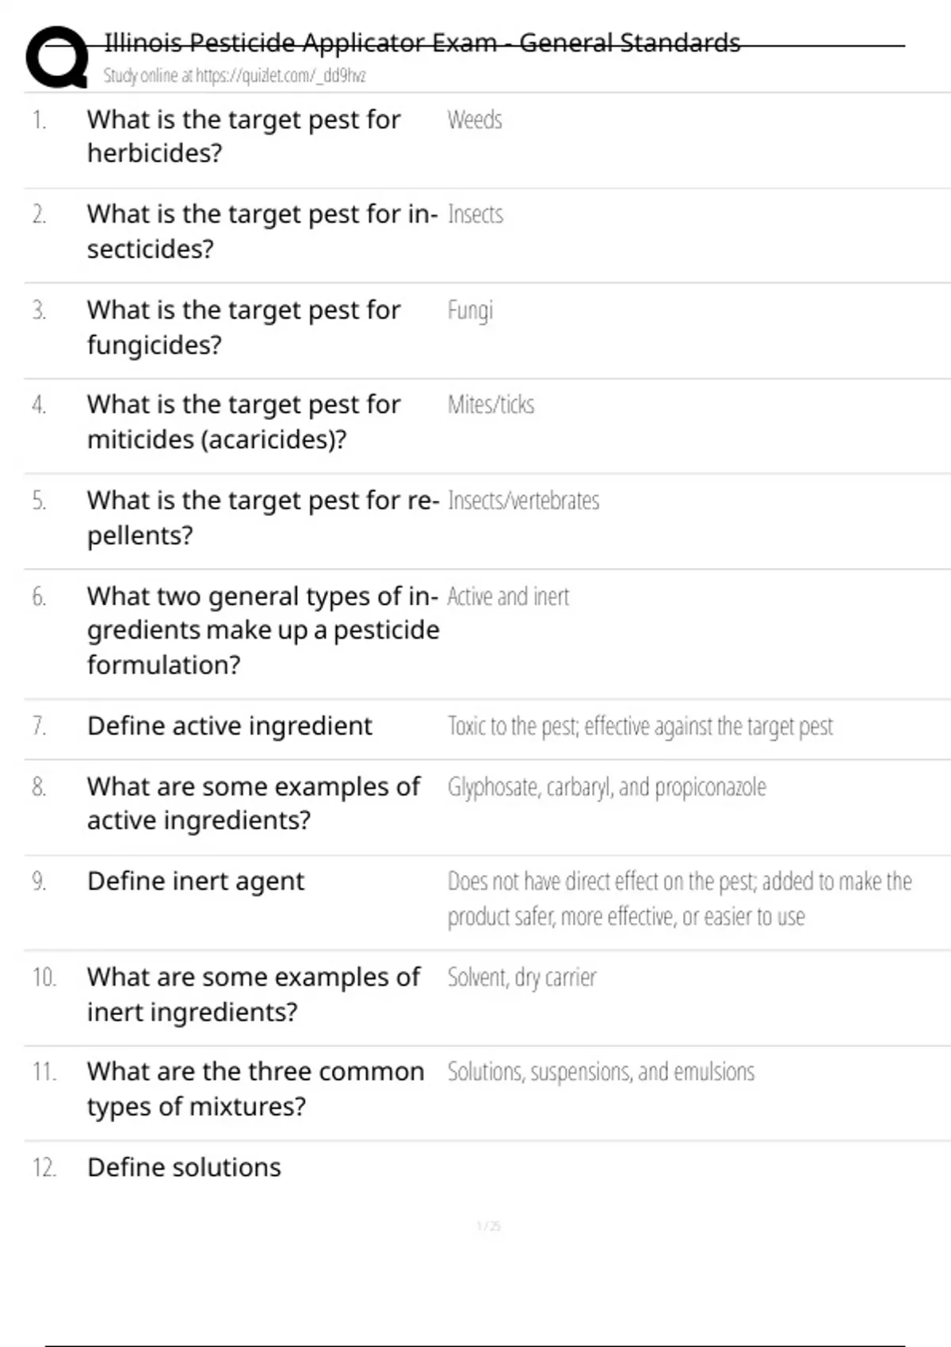Click the 'Solvent, dry carrier' answer
Image resolution: width=951 pixels, height=1347 pixels.
click(x=521, y=977)
